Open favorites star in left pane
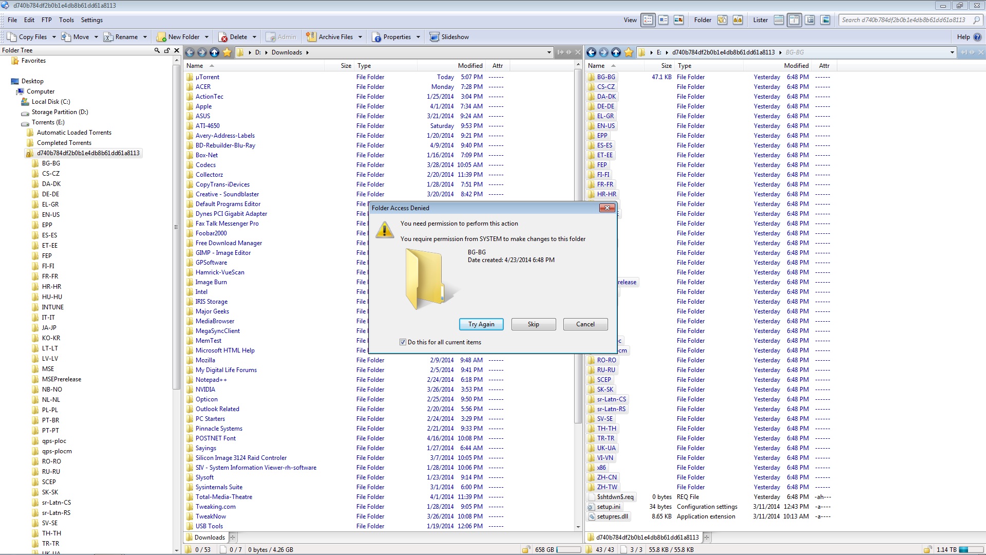The image size is (986, 555). [227, 52]
